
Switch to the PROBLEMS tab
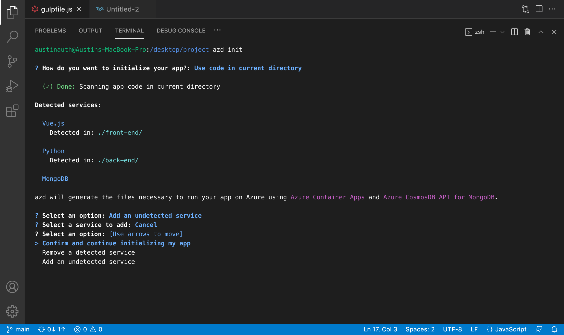pos(51,30)
